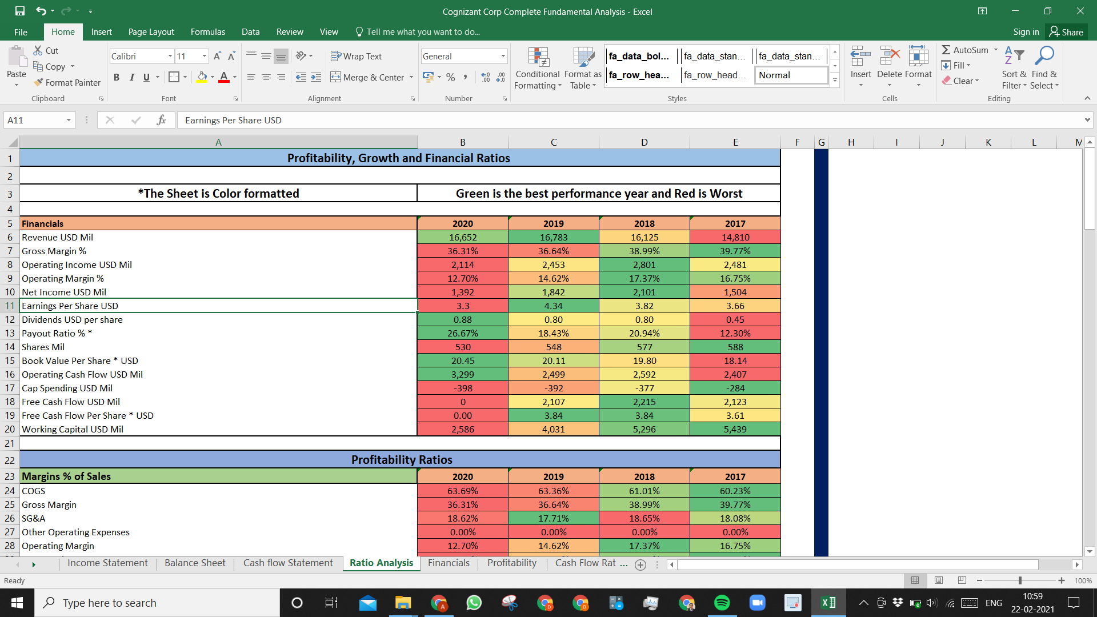Click the Format Painter brush
Screen dimensions: 1097x617
pos(67,82)
